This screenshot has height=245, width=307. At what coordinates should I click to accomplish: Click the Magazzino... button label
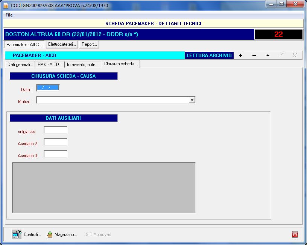click(66, 234)
